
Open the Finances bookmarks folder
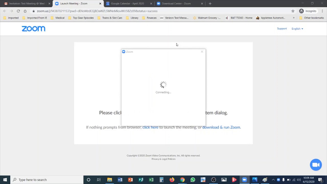pos(149,18)
